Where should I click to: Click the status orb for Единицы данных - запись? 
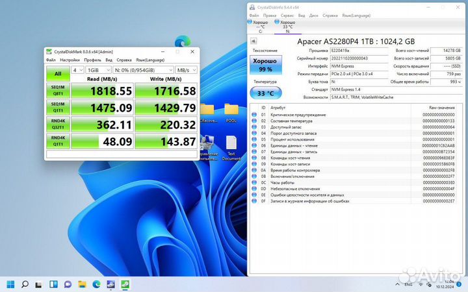[254, 152]
